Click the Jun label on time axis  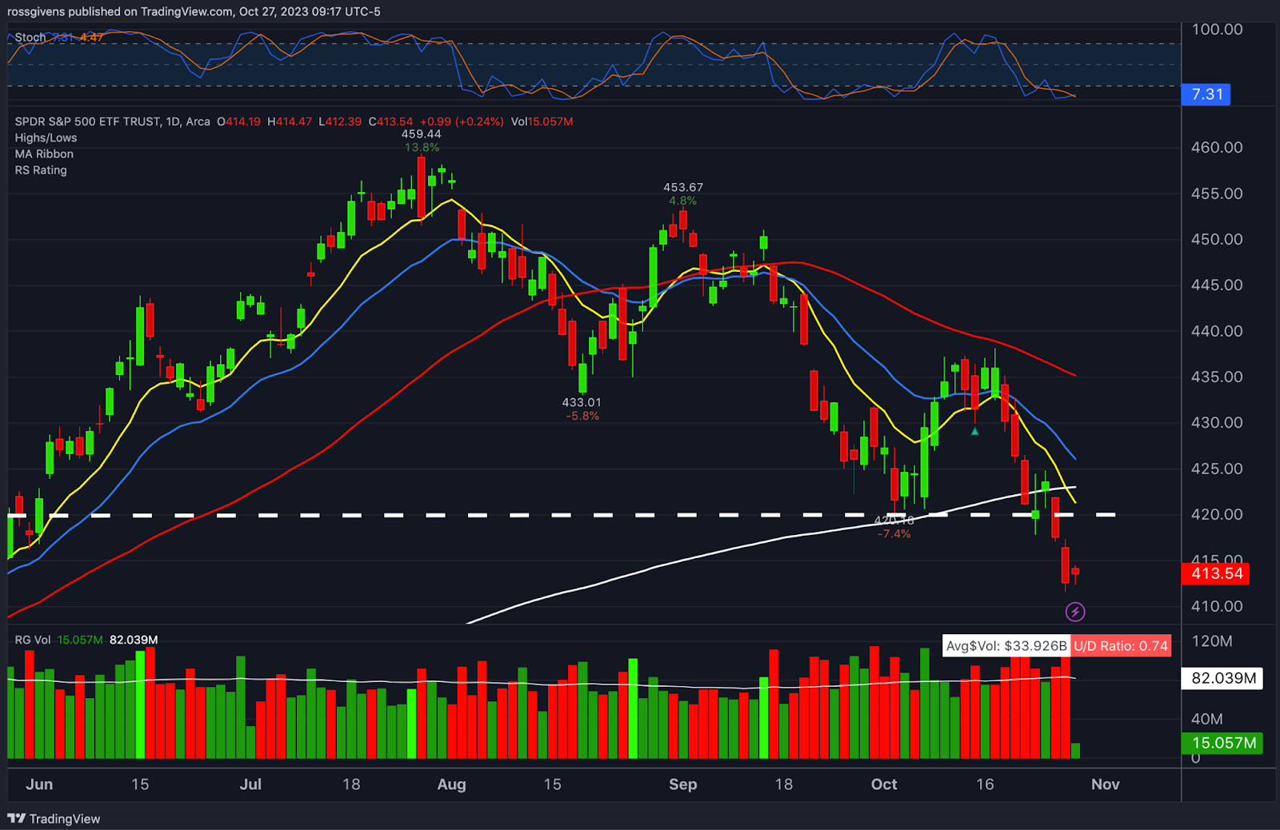tap(39, 784)
